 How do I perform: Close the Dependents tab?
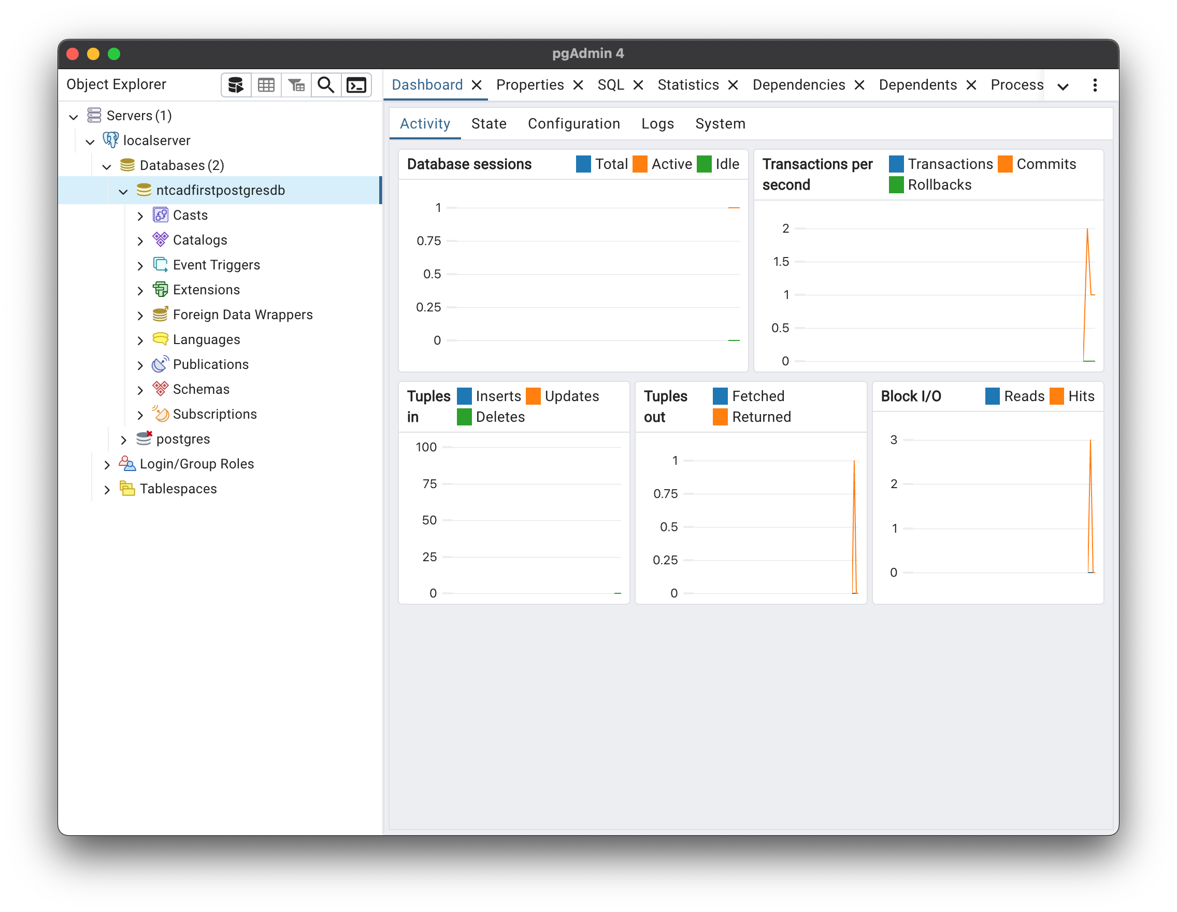pos(971,85)
